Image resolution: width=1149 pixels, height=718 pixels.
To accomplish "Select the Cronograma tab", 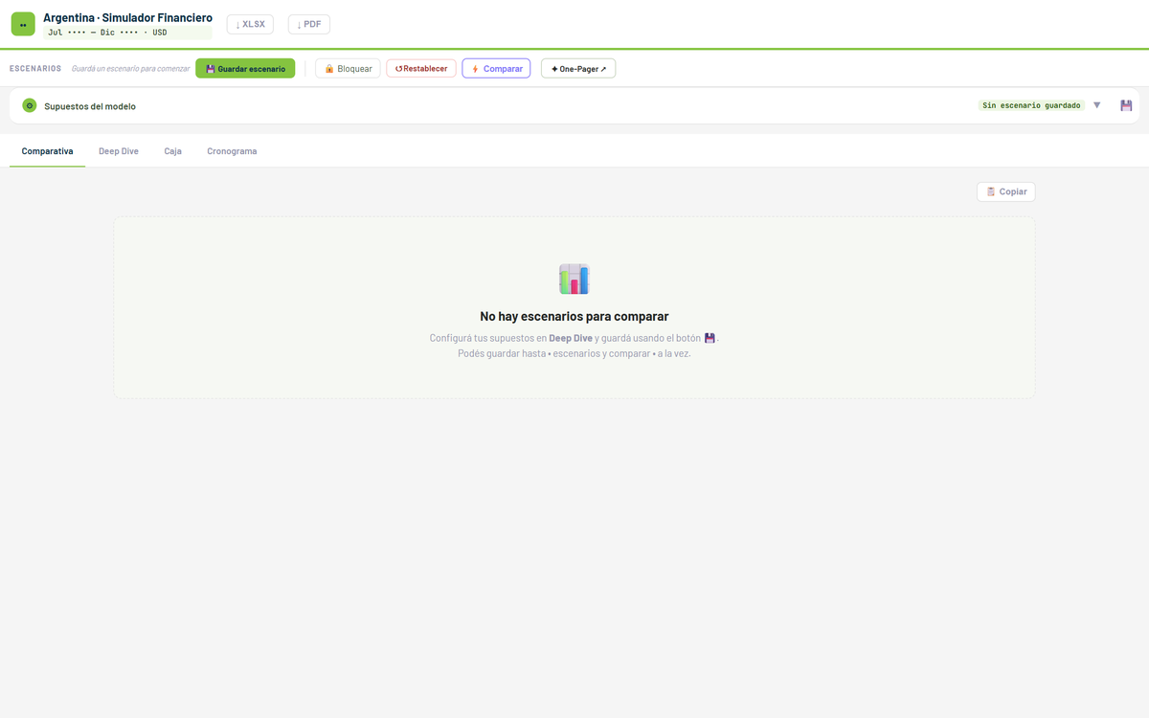I will pos(232,151).
